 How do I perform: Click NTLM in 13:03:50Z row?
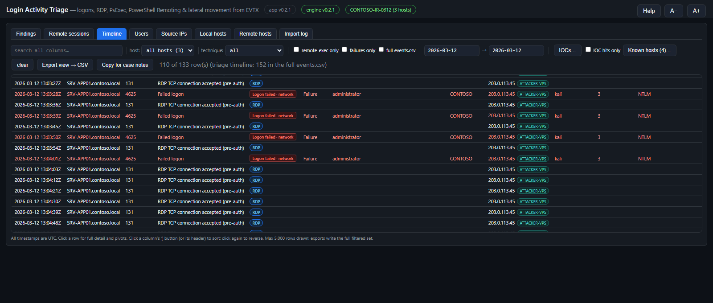click(x=644, y=137)
